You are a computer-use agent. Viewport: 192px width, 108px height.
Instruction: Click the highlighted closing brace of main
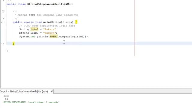13,43
